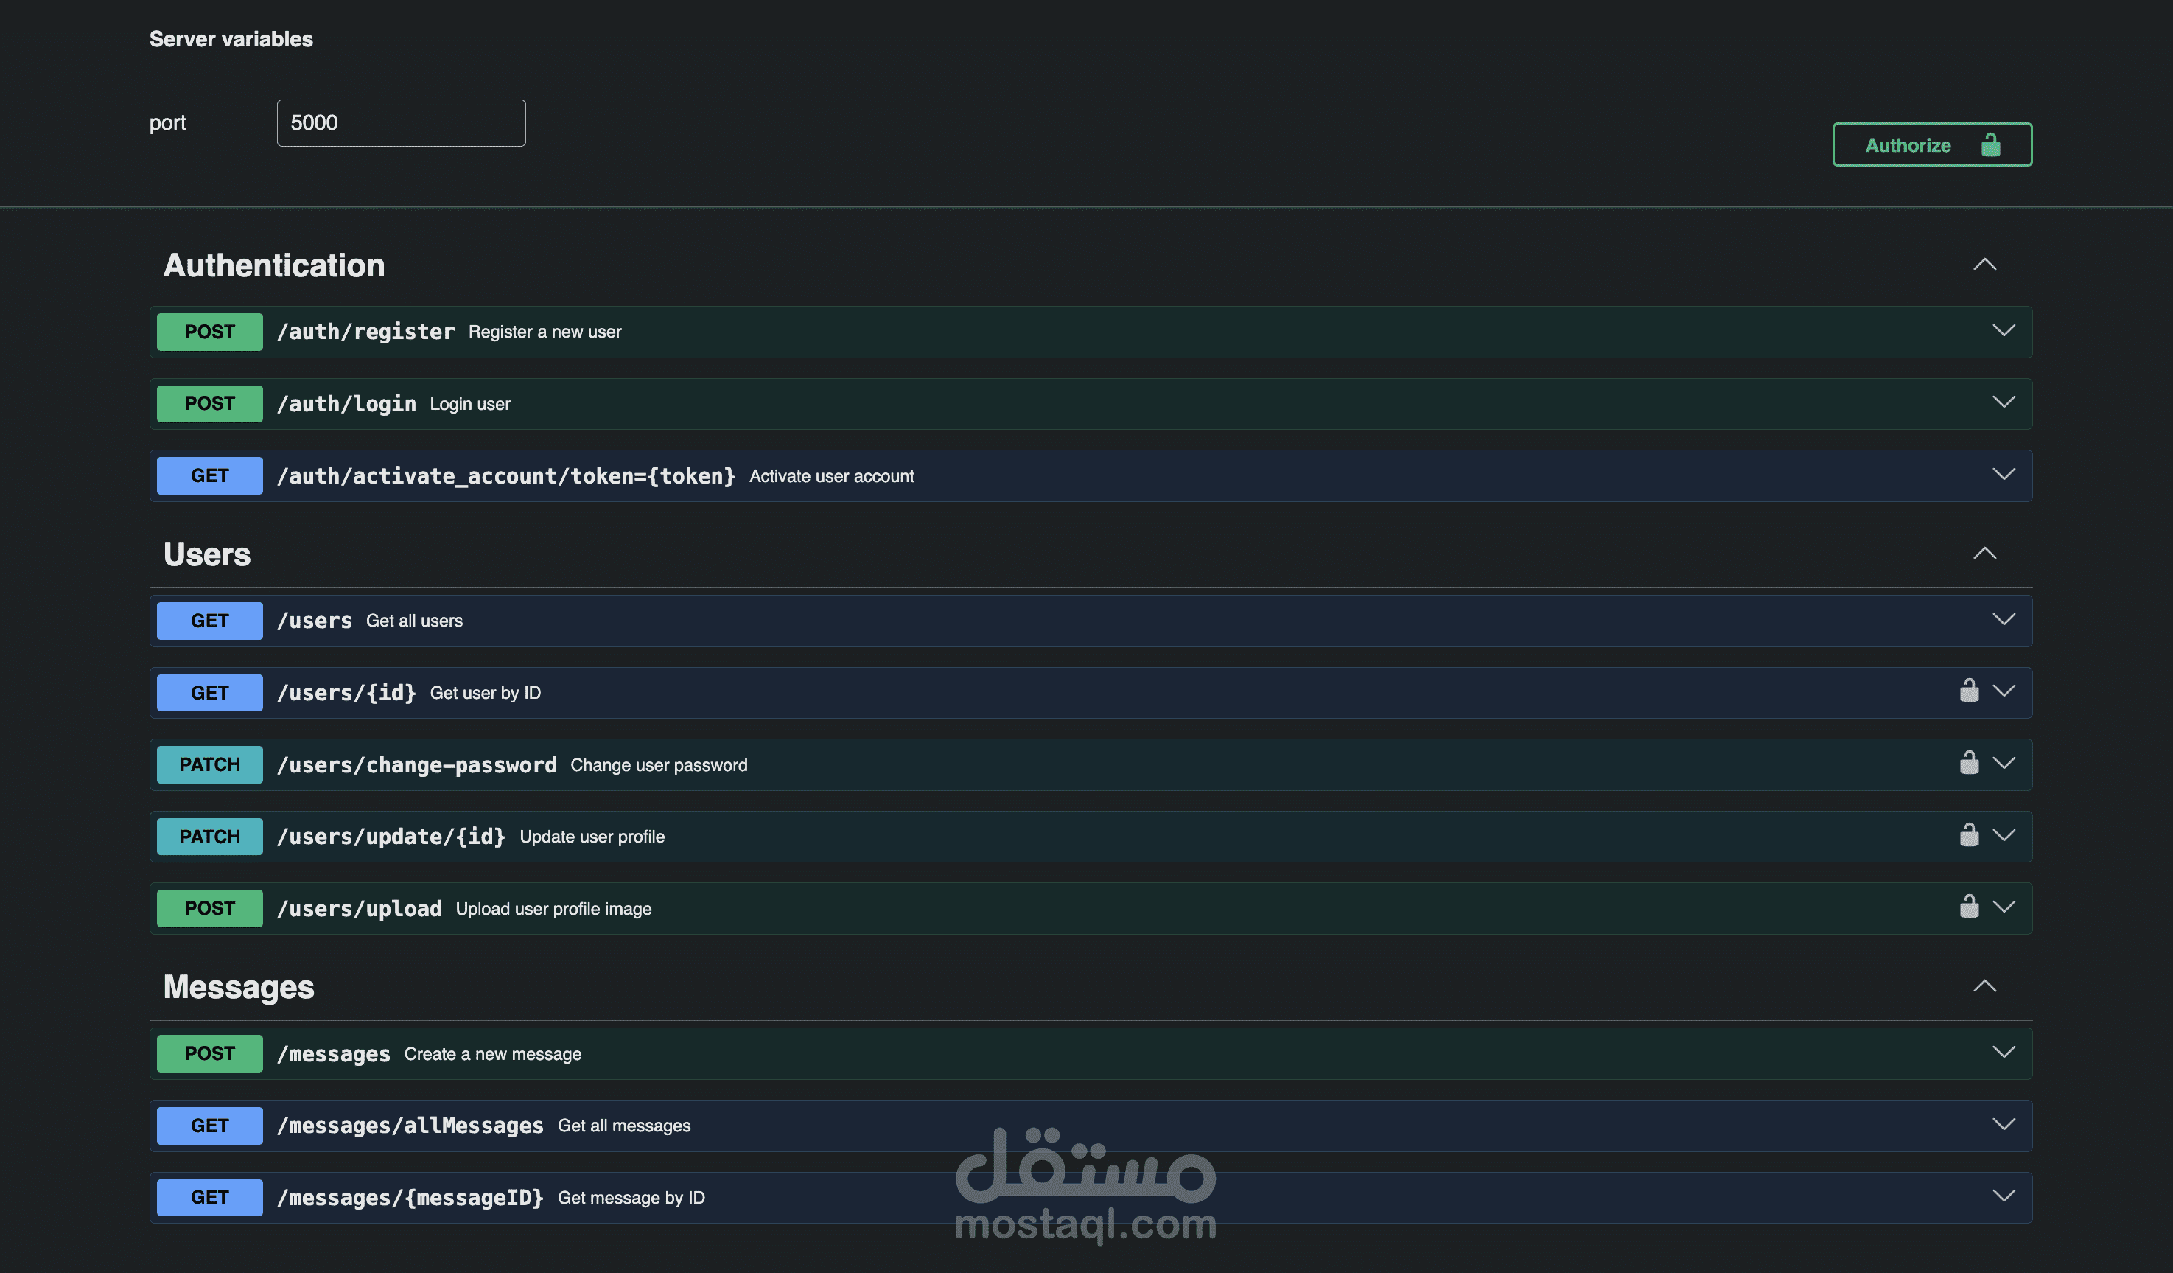Click the open padlock inside the Authorize button
This screenshot has width=2173, height=1273.
(x=1992, y=144)
